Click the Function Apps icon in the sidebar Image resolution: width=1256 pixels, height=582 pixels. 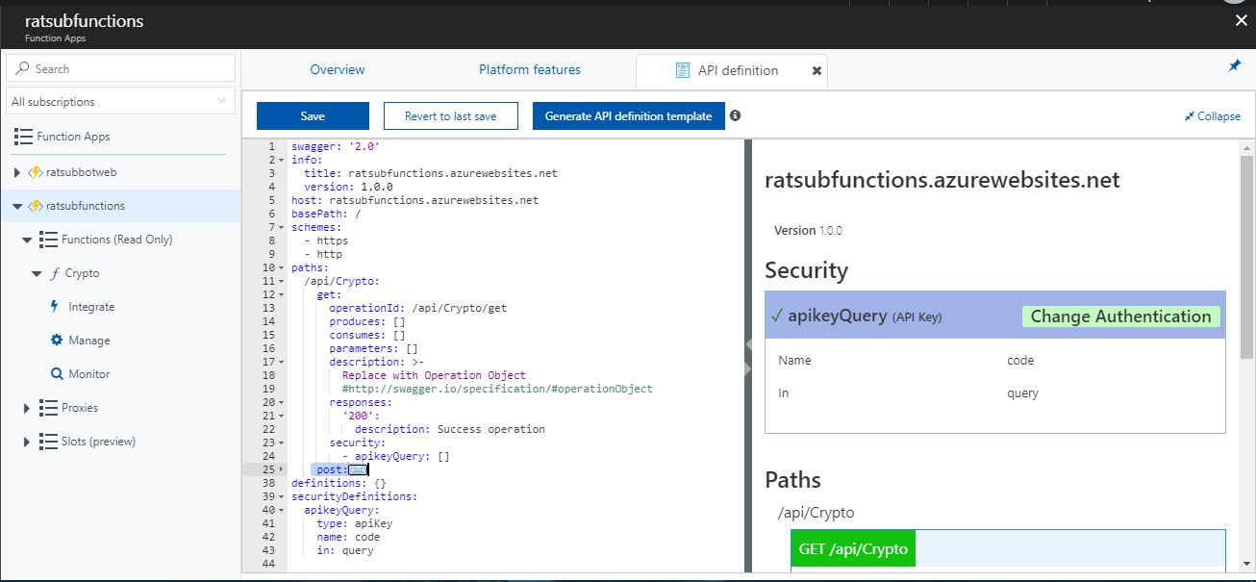[x=21, y=136]
